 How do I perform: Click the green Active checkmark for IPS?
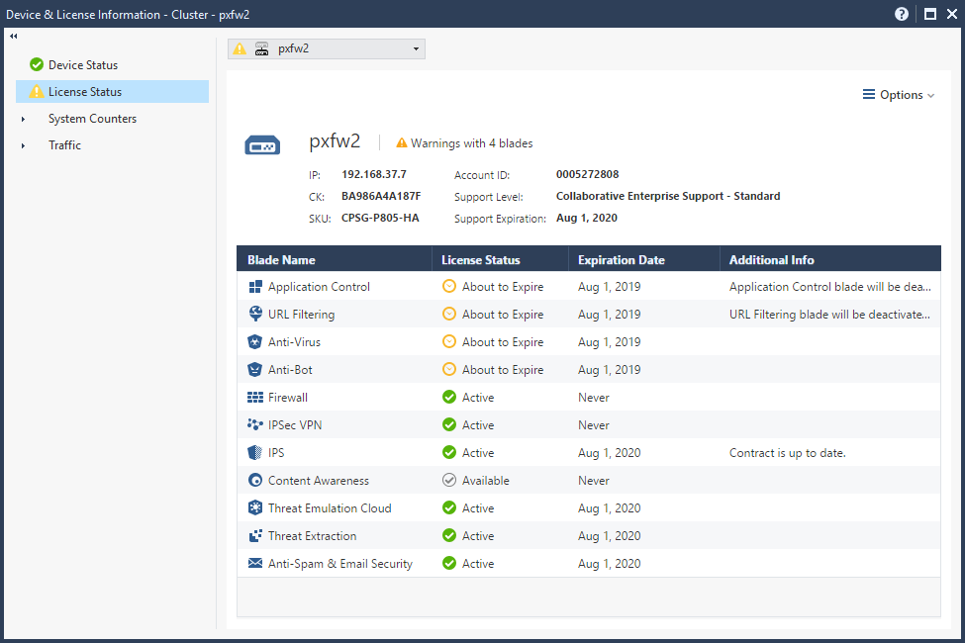pyautogui.click(x=449, y=452)
